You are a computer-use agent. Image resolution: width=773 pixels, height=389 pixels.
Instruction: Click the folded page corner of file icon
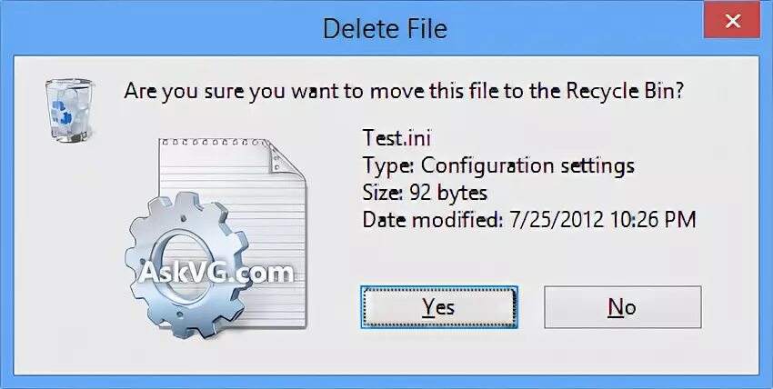285,158
